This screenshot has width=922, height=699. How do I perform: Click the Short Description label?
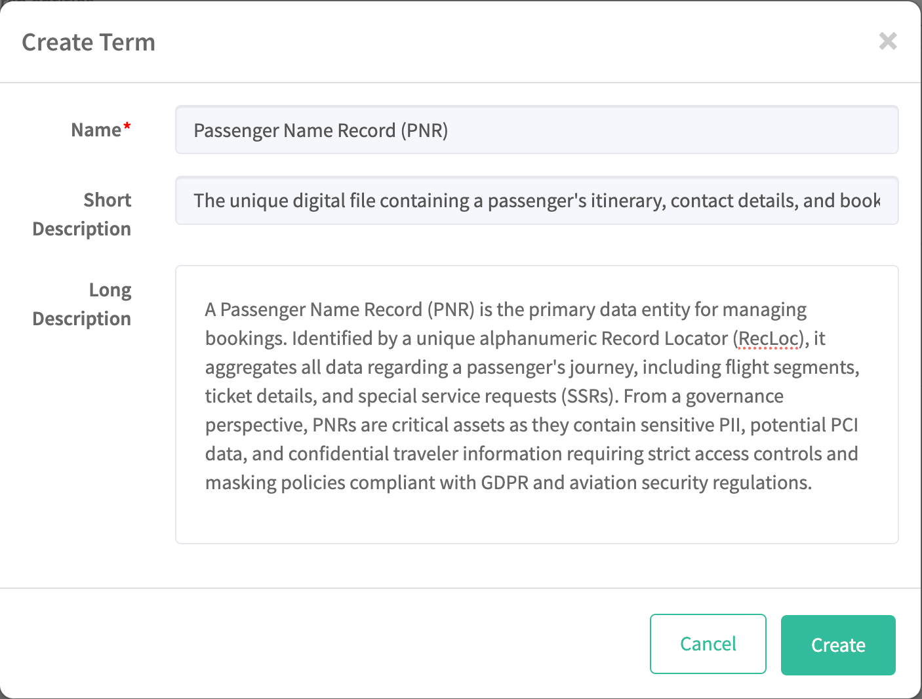(82, 214)
